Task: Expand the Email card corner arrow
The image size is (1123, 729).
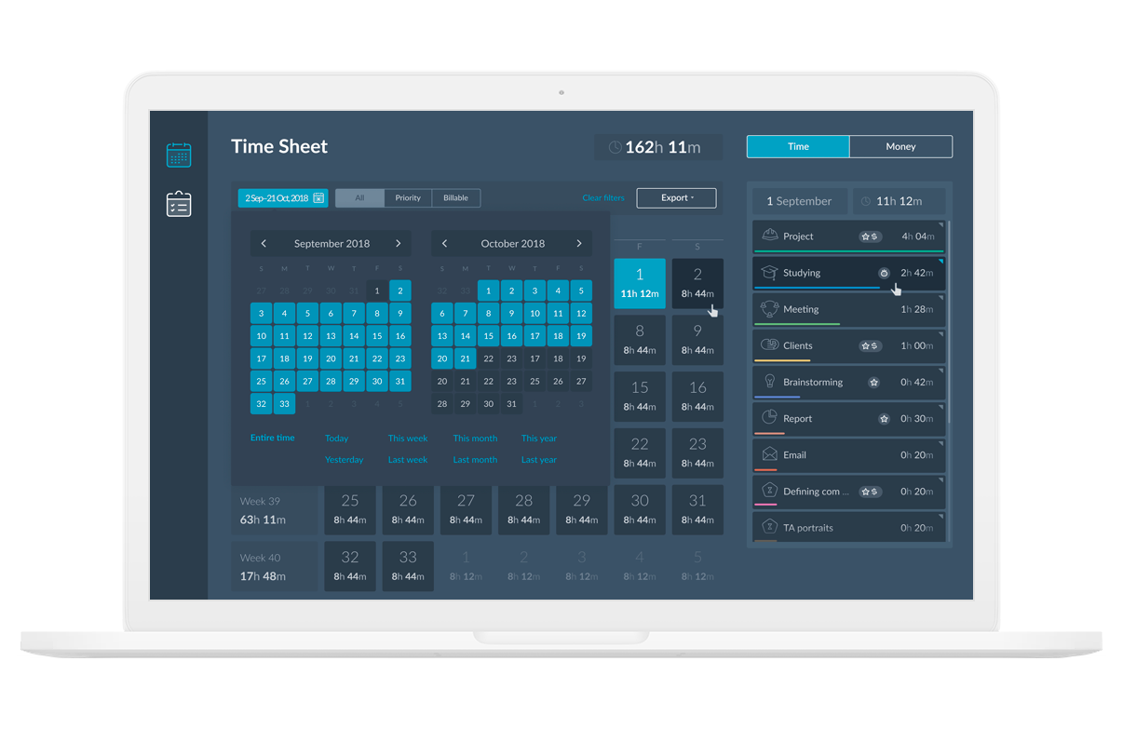Action: (940, 443)
